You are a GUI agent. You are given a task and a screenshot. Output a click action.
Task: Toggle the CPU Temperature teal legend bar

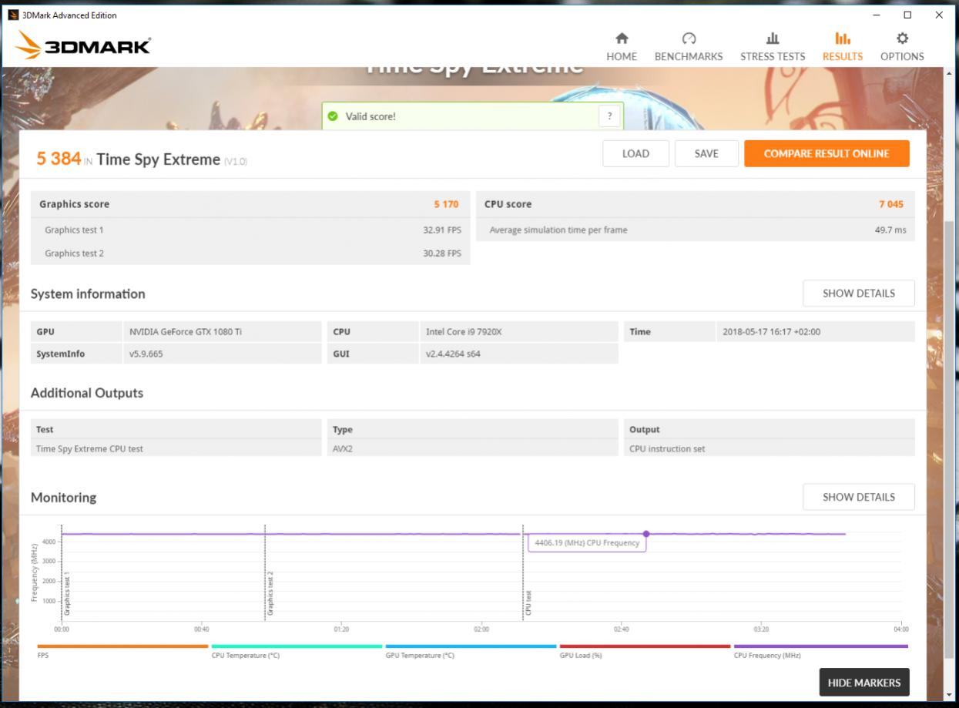pos(297,646)
